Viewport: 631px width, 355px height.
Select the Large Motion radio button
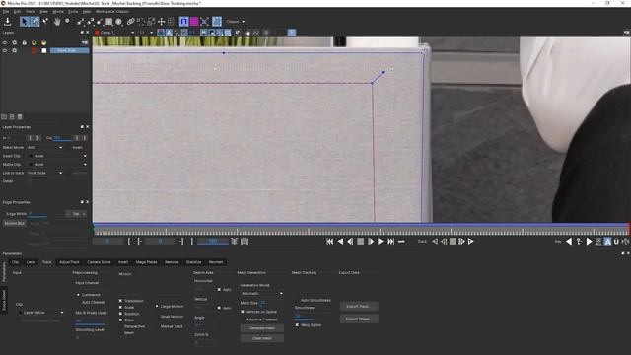point(157,306)
